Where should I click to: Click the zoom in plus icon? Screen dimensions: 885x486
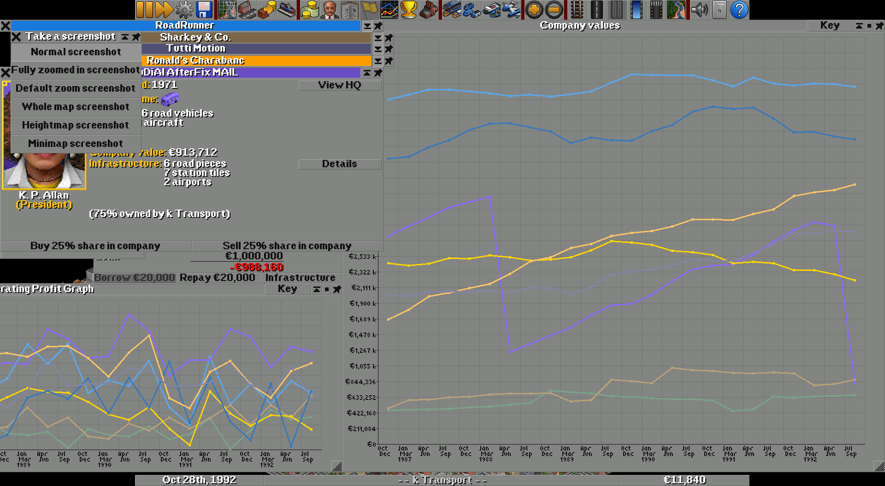pos(534,10)
